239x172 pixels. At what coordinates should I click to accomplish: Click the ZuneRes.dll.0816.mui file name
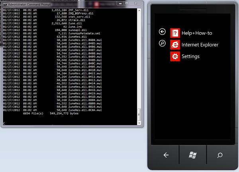85,107
